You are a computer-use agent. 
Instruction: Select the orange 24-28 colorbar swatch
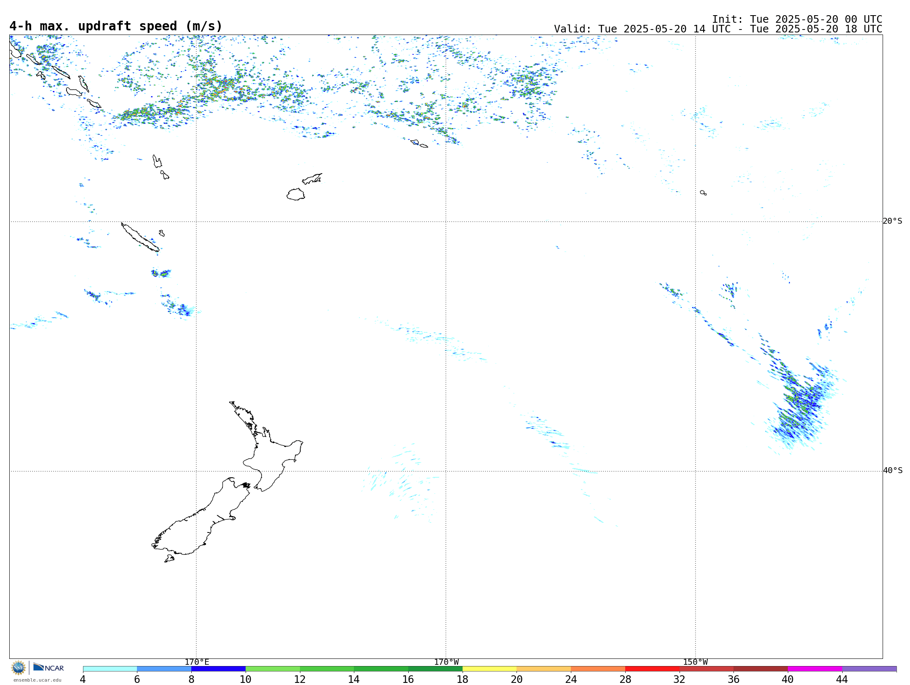point(598,669)
